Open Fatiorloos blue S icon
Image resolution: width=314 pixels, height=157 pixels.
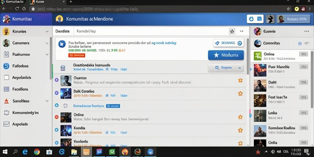coord(6,66)
